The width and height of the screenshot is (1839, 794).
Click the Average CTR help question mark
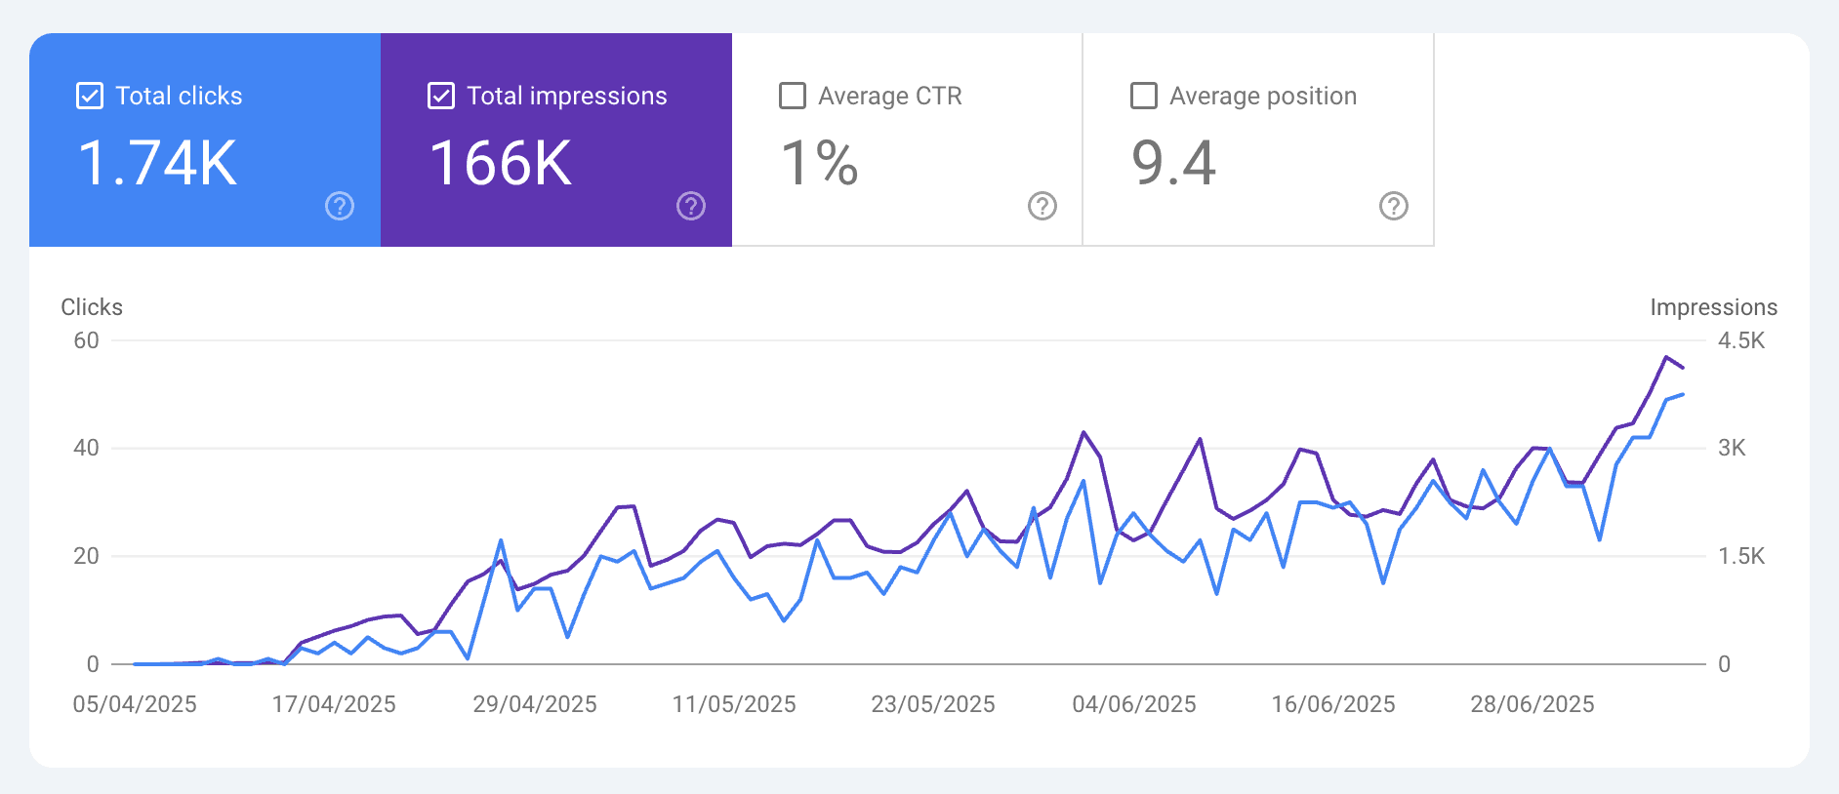click(1042, 206)
